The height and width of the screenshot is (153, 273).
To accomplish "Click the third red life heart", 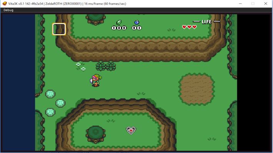I will 195,27.
